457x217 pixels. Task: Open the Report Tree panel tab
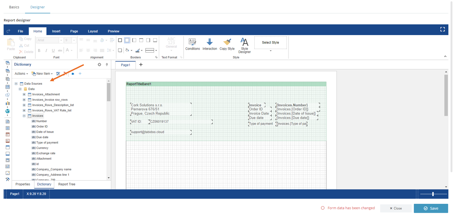[67, 184]
